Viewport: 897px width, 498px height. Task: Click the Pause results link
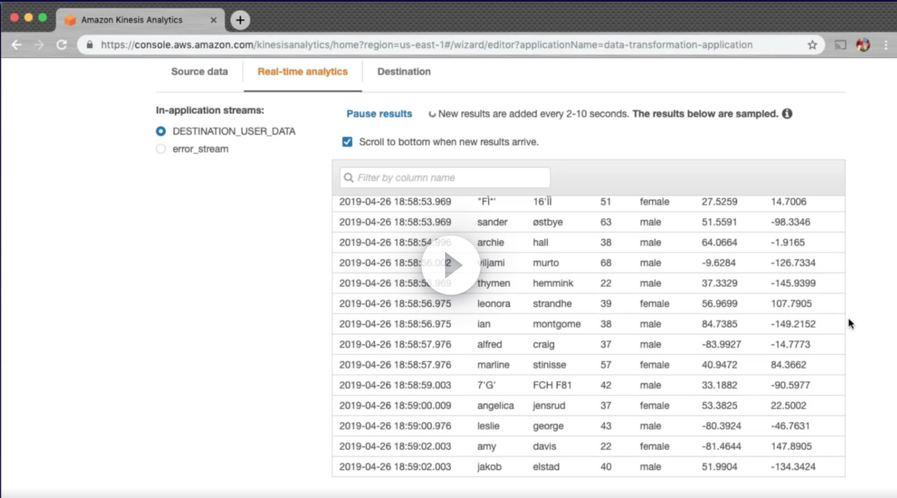[x=379, y=114]
